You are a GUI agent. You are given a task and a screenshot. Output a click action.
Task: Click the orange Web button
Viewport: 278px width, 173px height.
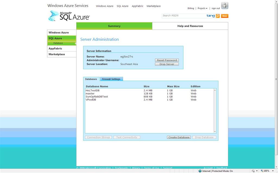coord(225,16)
